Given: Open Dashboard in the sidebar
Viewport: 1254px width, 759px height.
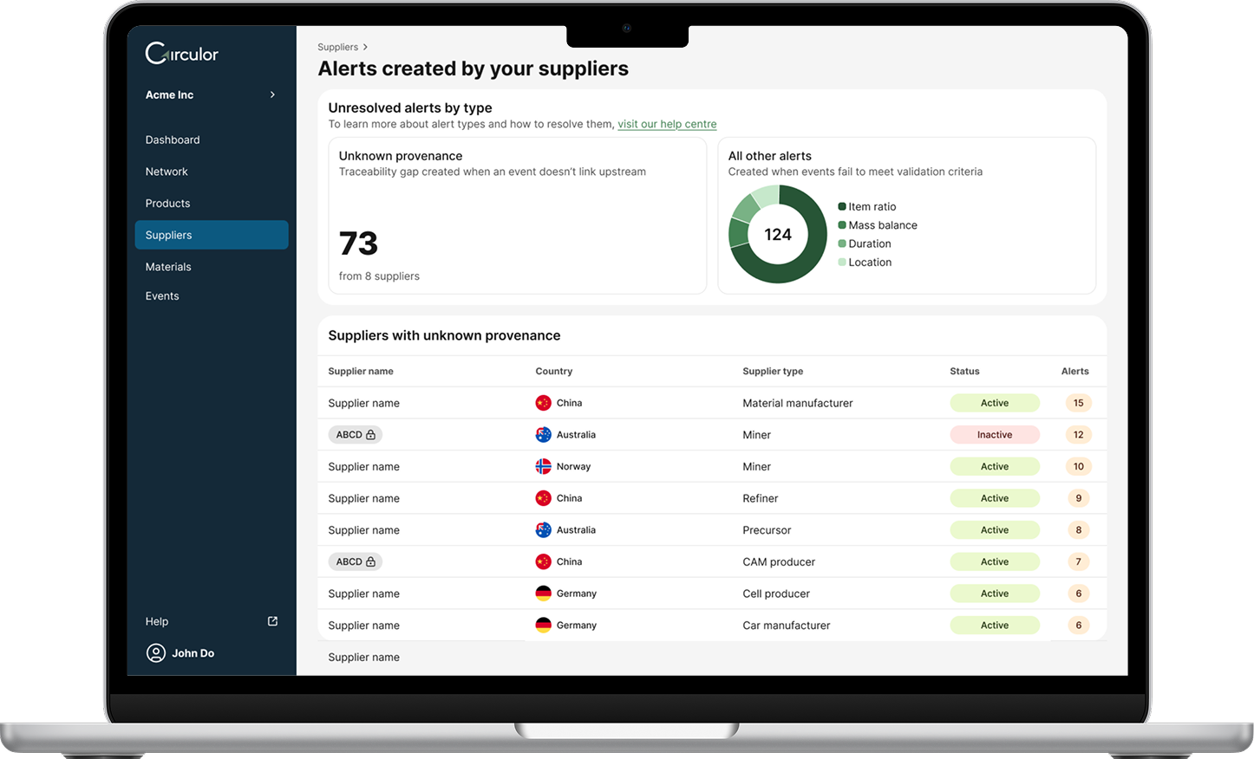Looking at the screenshot, I should [173, 139].
